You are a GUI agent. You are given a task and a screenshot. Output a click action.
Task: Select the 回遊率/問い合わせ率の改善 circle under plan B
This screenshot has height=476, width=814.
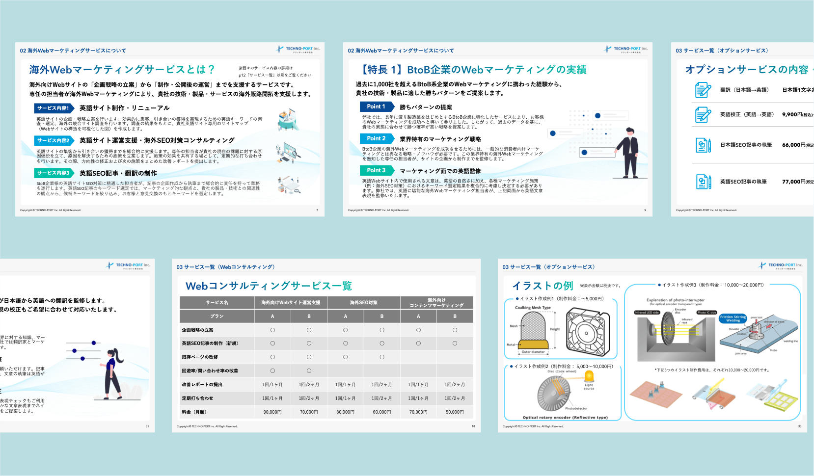[x=309, y=371]
